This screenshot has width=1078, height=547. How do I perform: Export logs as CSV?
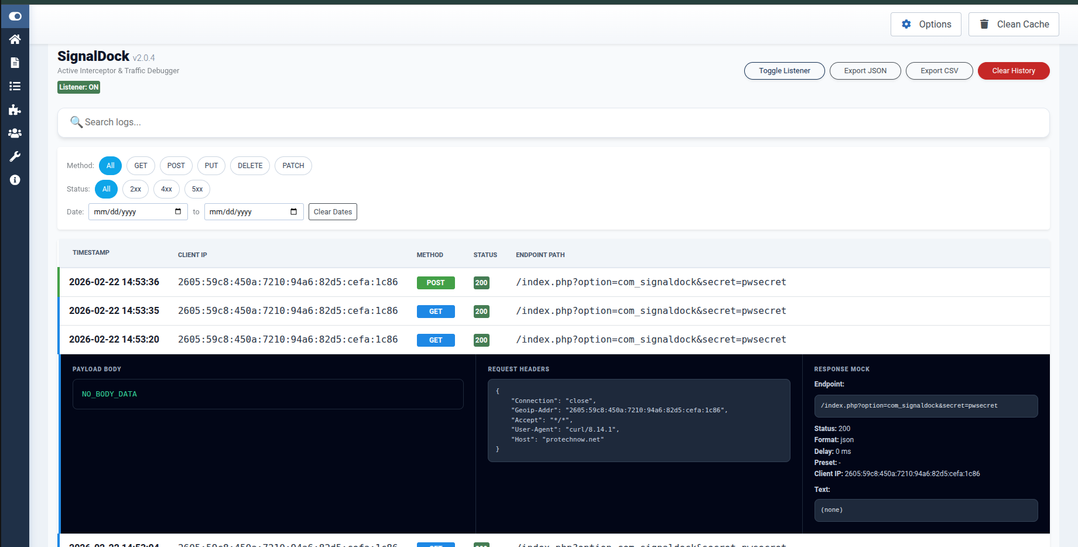pos(939,70)
